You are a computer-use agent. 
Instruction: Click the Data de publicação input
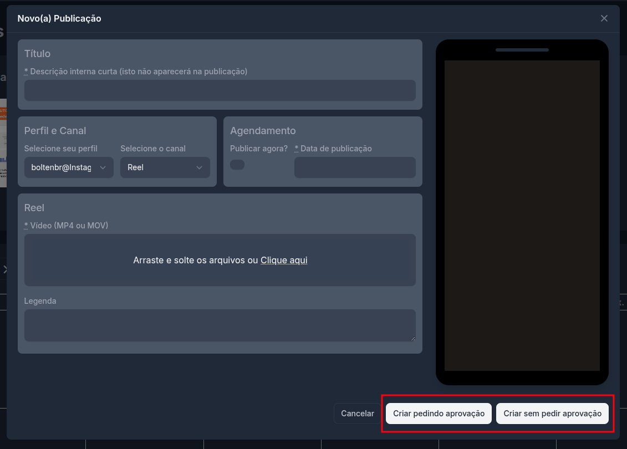tap(354, 167)
